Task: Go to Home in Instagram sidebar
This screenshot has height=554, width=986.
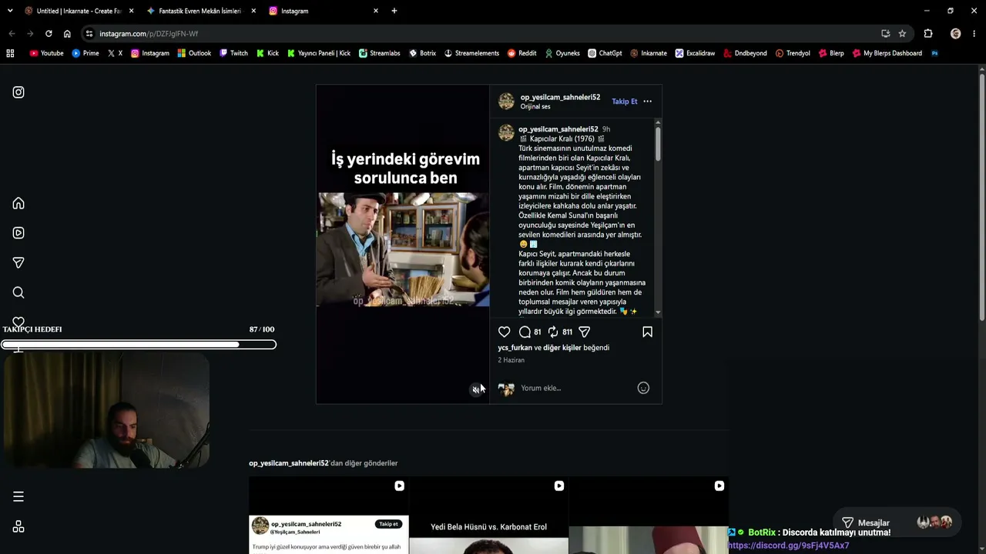Action: [18, 203]
